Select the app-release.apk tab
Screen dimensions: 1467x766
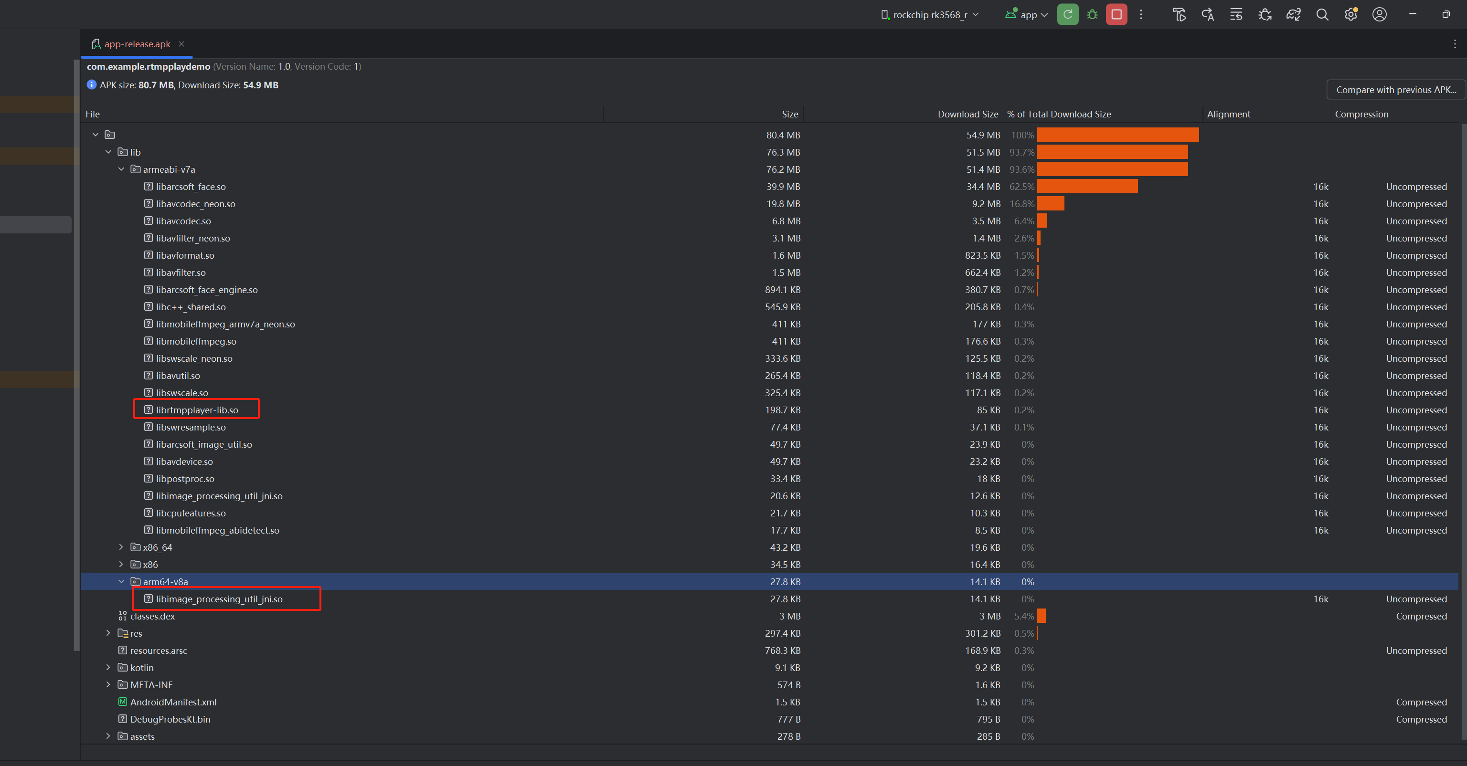tap(137, 44)
